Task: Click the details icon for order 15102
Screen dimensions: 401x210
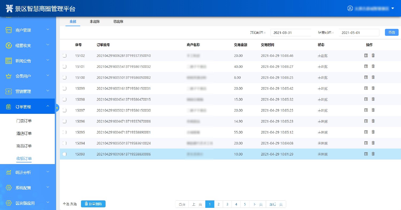Action: [x=366, y=55]
